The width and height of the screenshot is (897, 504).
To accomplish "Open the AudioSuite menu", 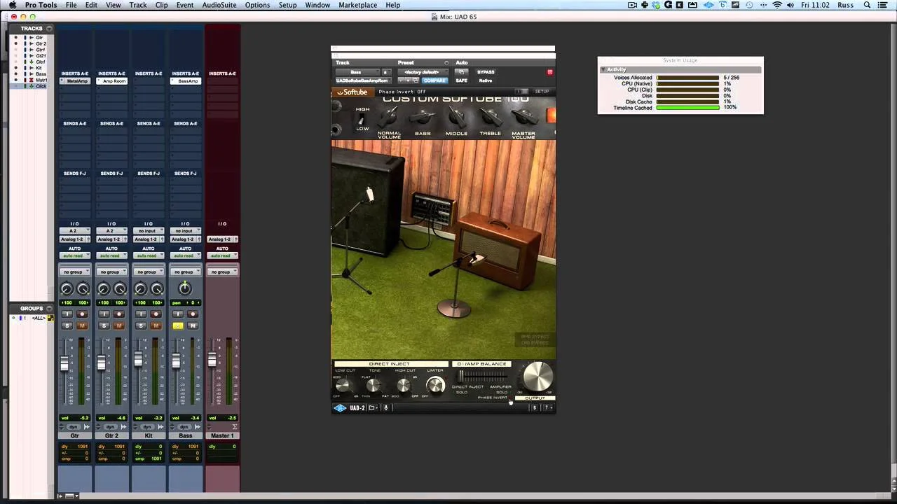I will coord(219,5).
